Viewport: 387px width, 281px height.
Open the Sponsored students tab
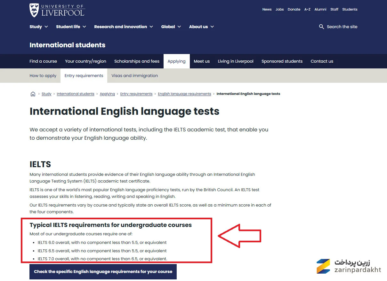[x=282, y=61]
